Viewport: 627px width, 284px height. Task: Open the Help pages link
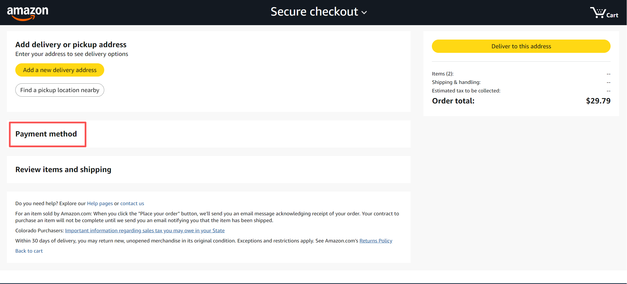click(100, 203)
